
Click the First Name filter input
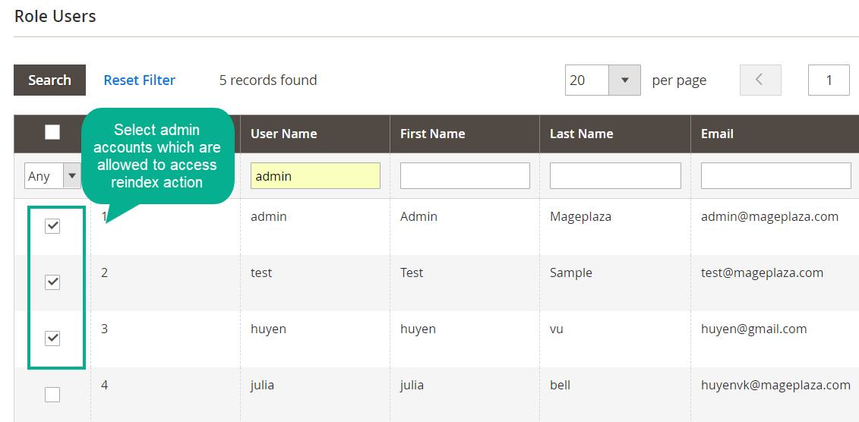465,176
